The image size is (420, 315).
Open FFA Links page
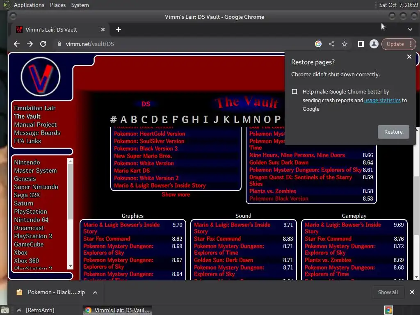[27, 141]
